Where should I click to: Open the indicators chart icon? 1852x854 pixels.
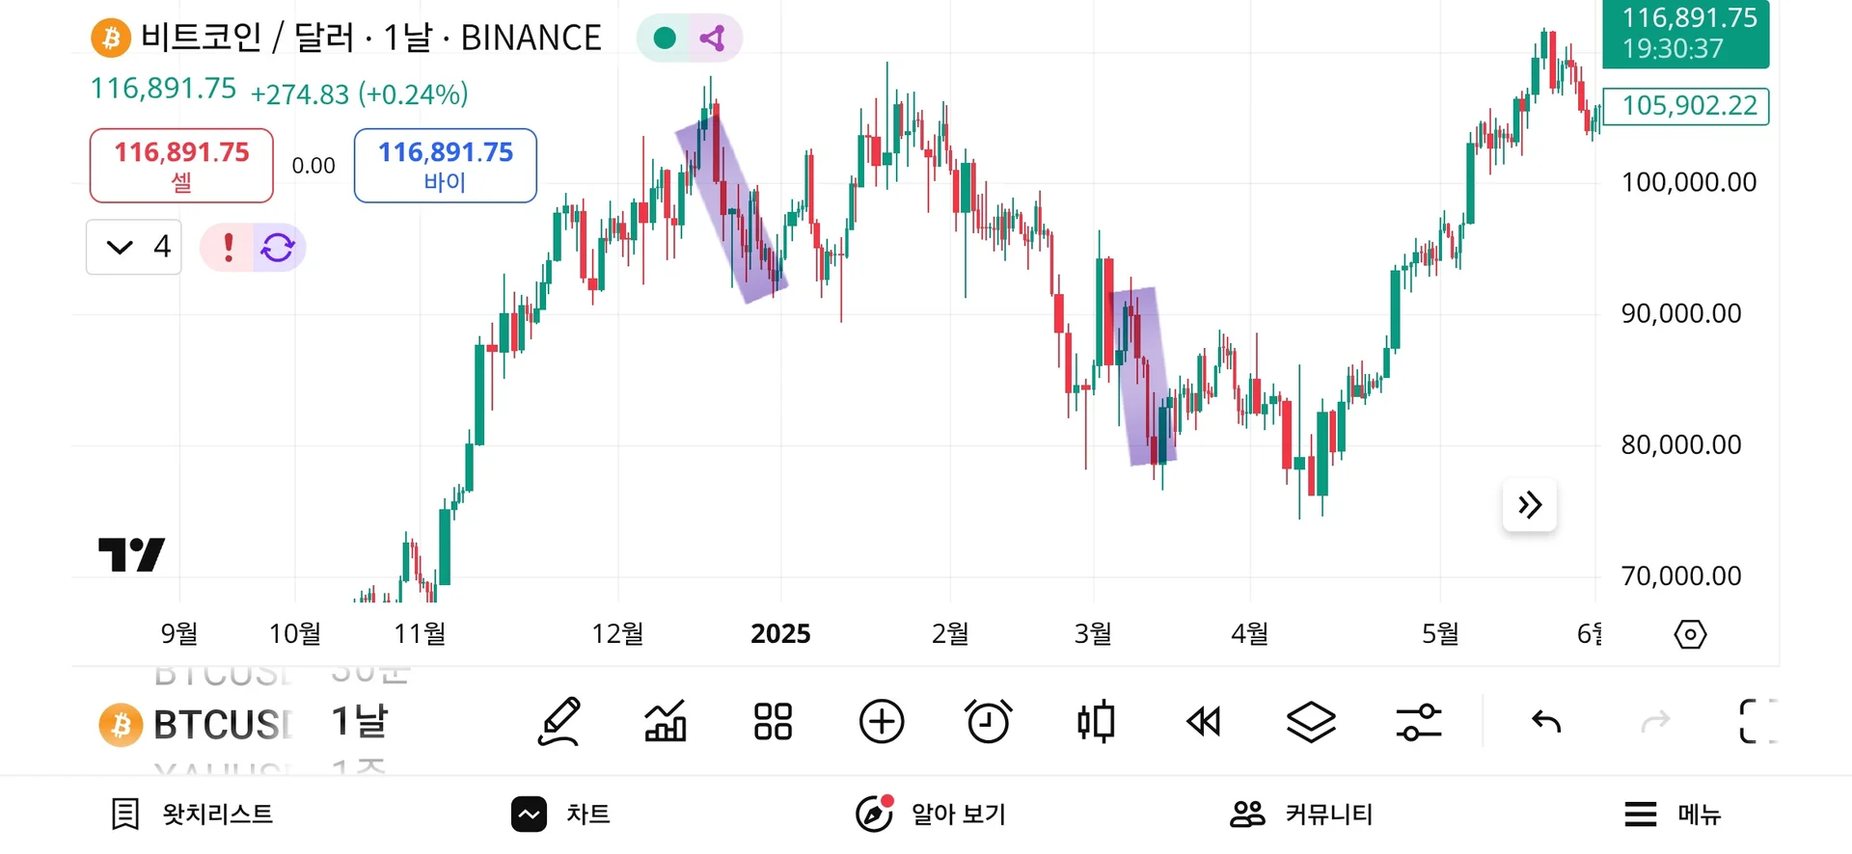666,722
